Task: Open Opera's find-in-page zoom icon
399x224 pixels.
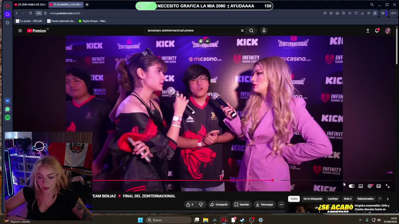Action: tap(325, 13)
